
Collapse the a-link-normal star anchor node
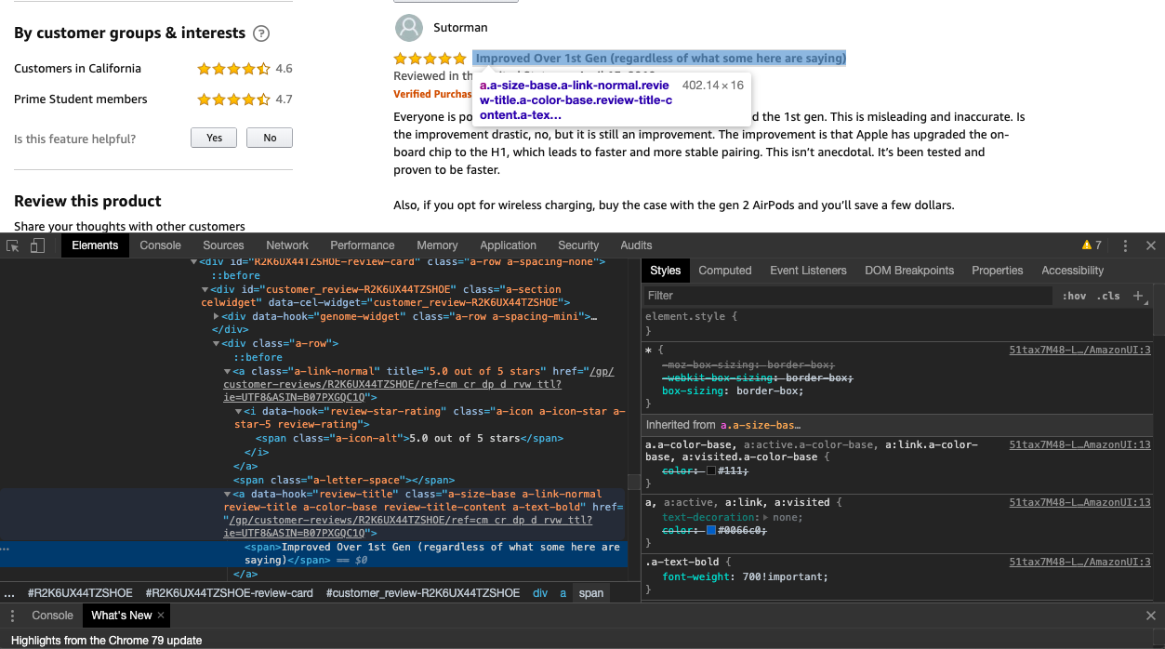click(x=228, y=371)
